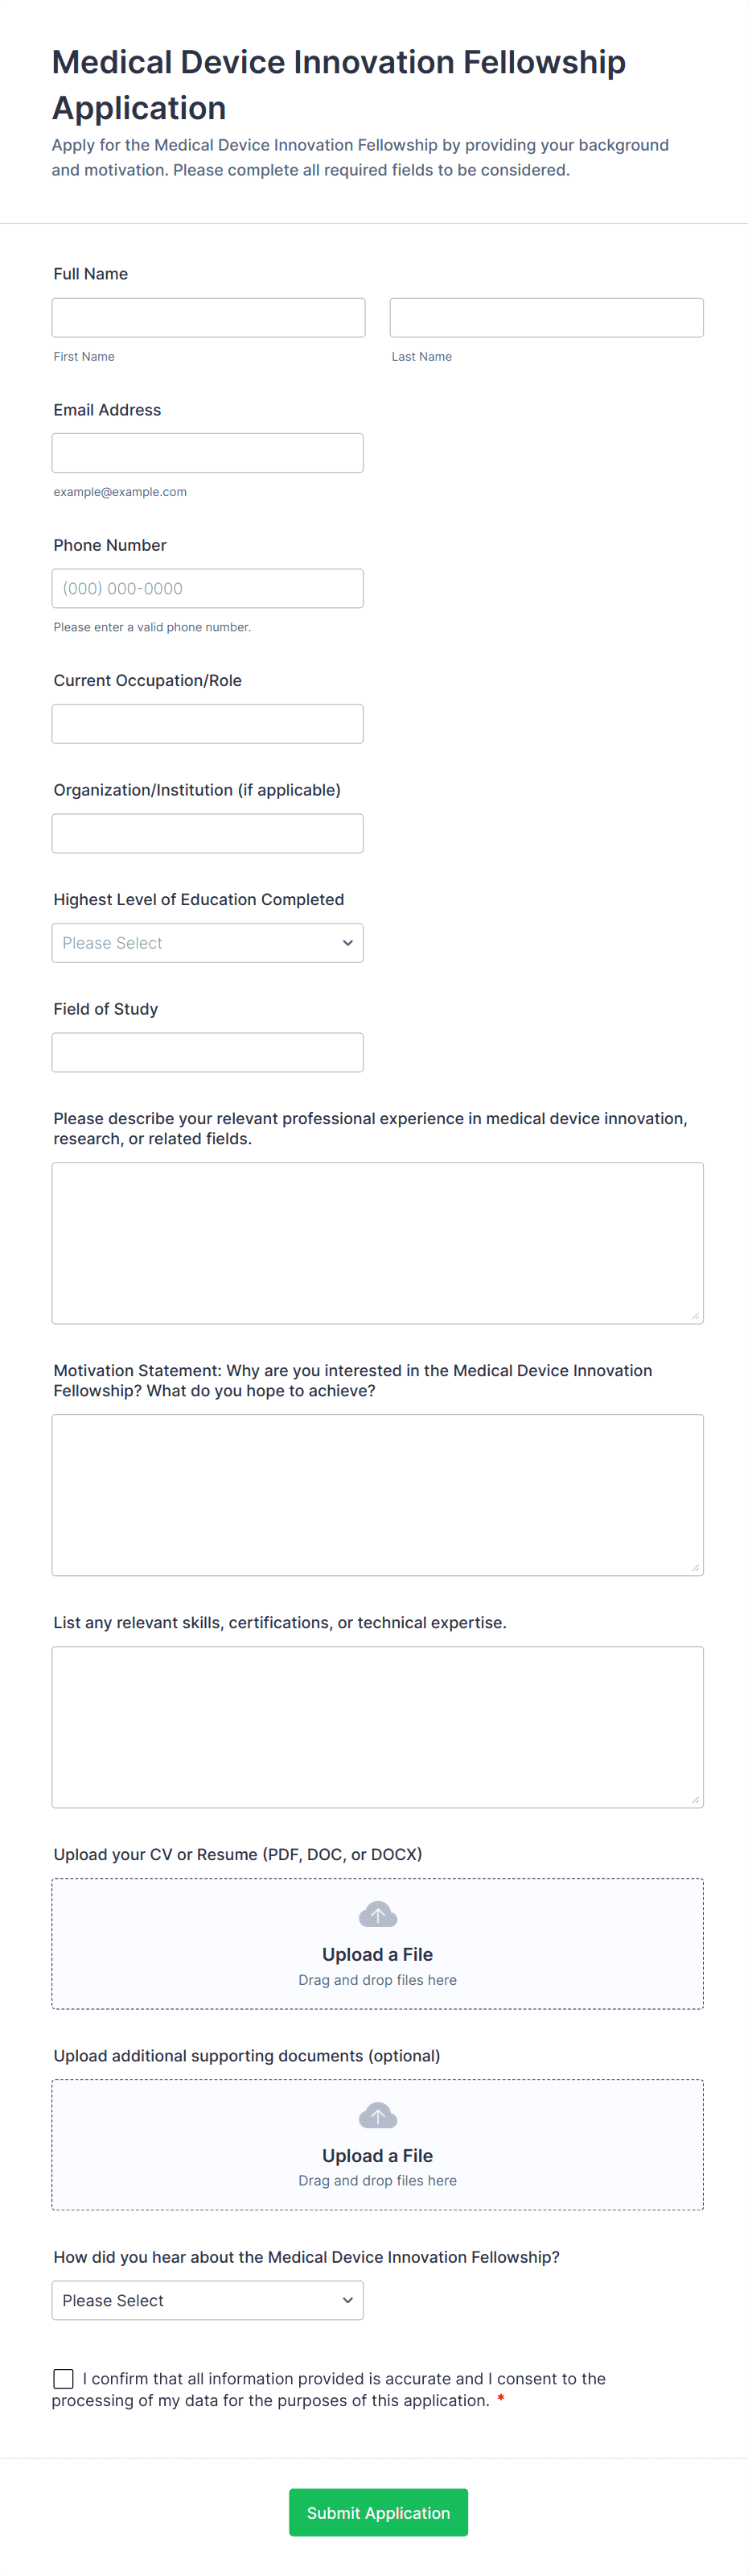Open the Highest Level of Education dropdown
The image size is (748, 2576).
coord(208,943)
